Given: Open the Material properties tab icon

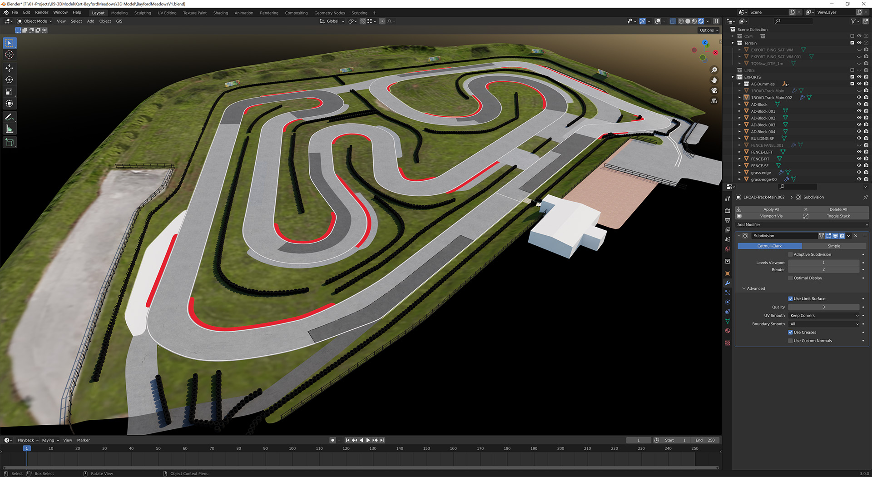Looking at the screenshot, I should click(x=728, y=331).
